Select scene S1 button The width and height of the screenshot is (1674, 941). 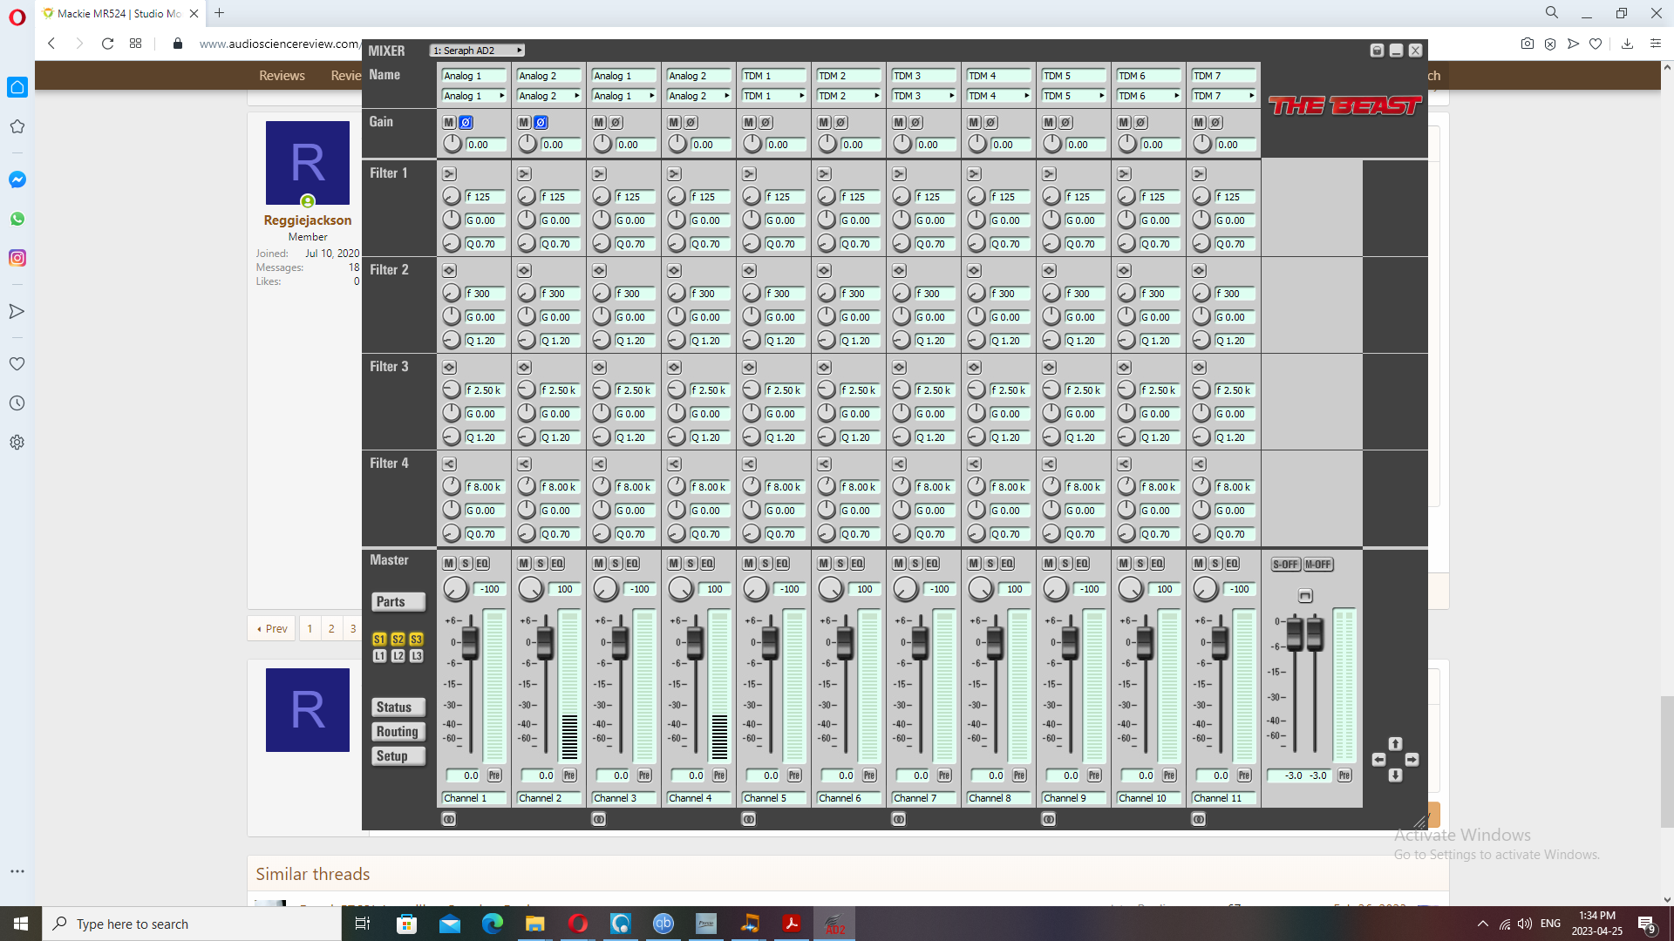coord(379,640)
